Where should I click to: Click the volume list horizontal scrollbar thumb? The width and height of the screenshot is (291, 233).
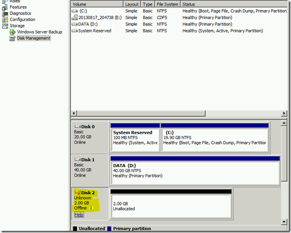[x=141, y=113]
